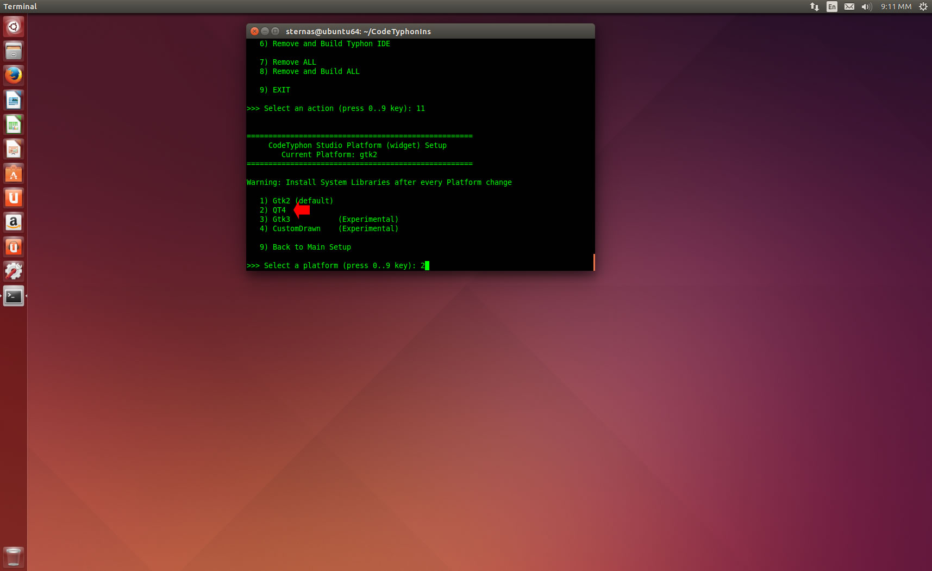Click 'Select an action' prompt line
Viewport: 932px width, 571px height.
point(335,108)
